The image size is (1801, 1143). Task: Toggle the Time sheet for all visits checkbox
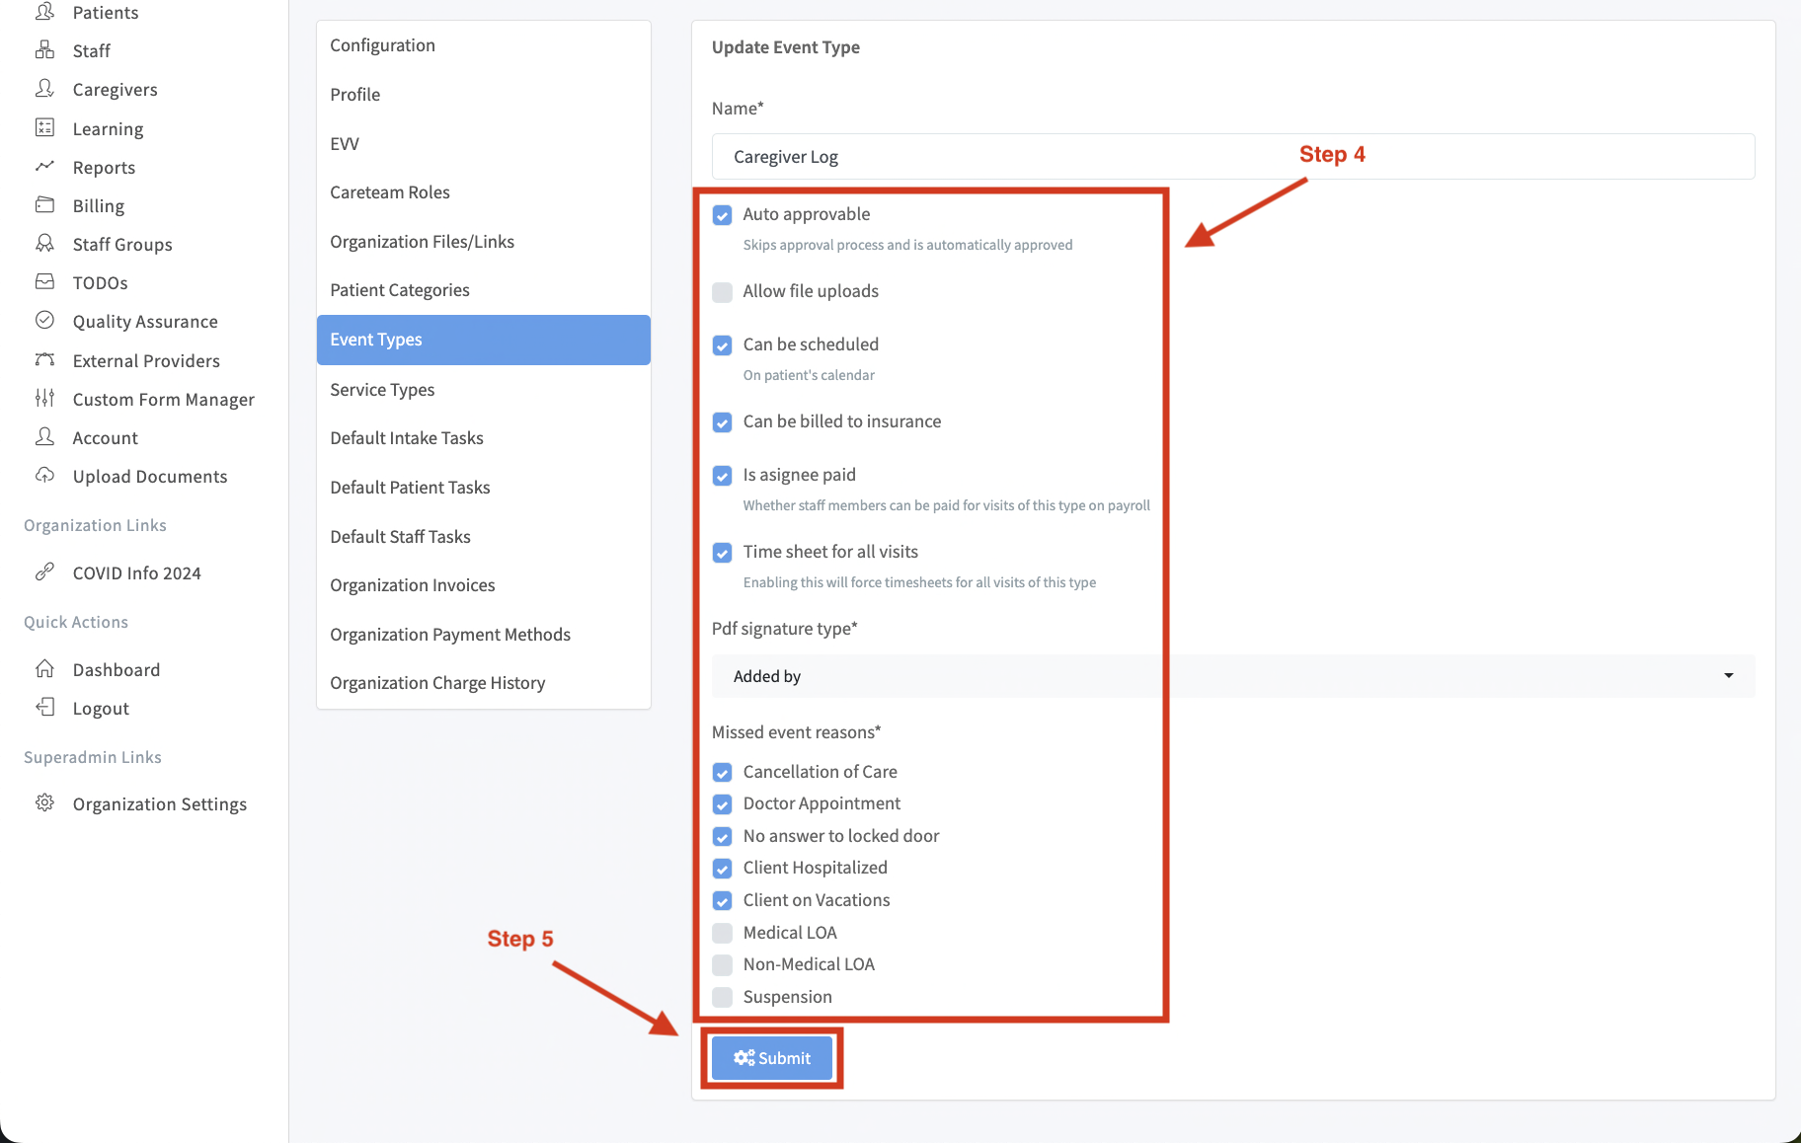click(723, 553)
